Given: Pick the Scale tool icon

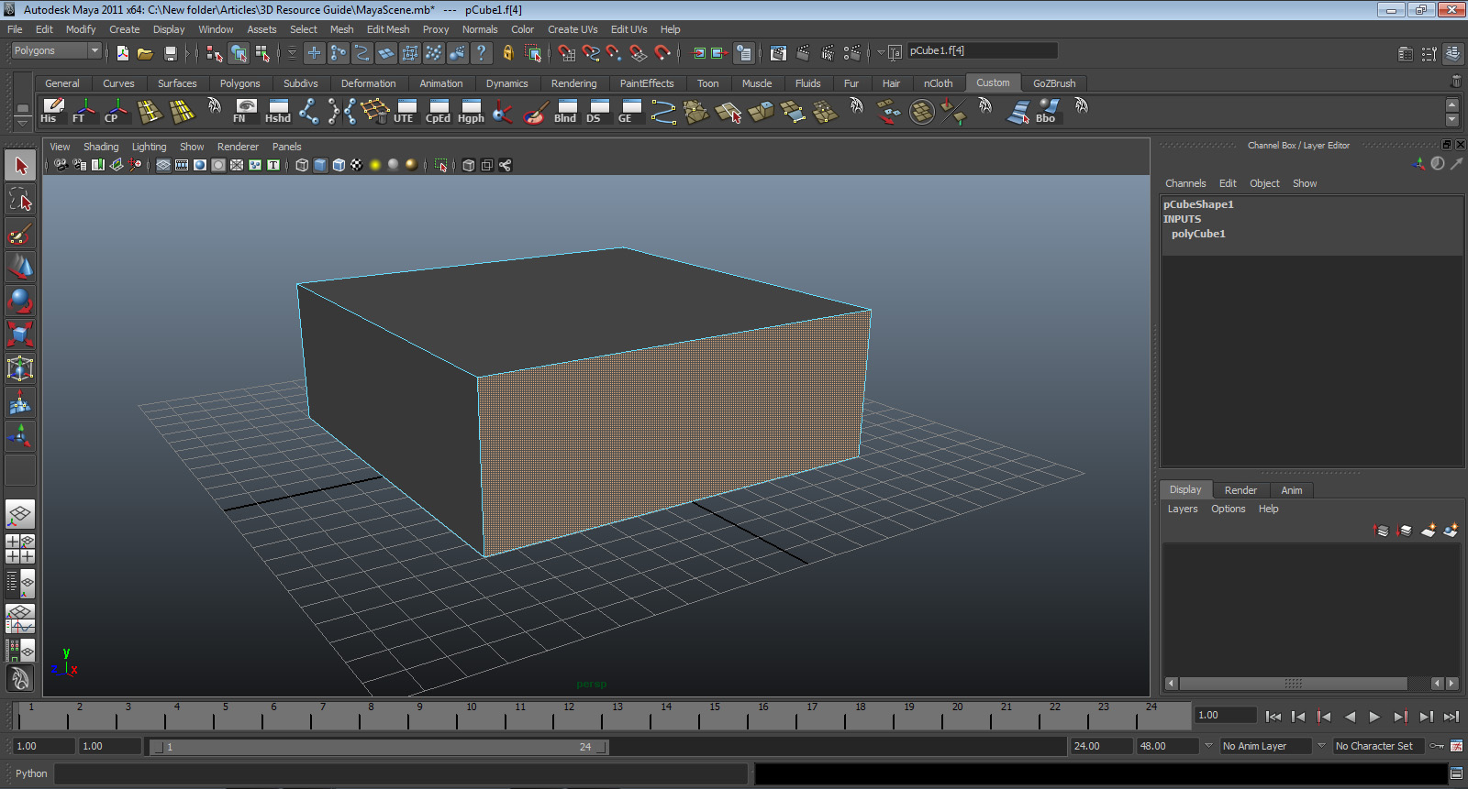Looking at the screenshot, I should pyautogui.click(x=20, y=334).
